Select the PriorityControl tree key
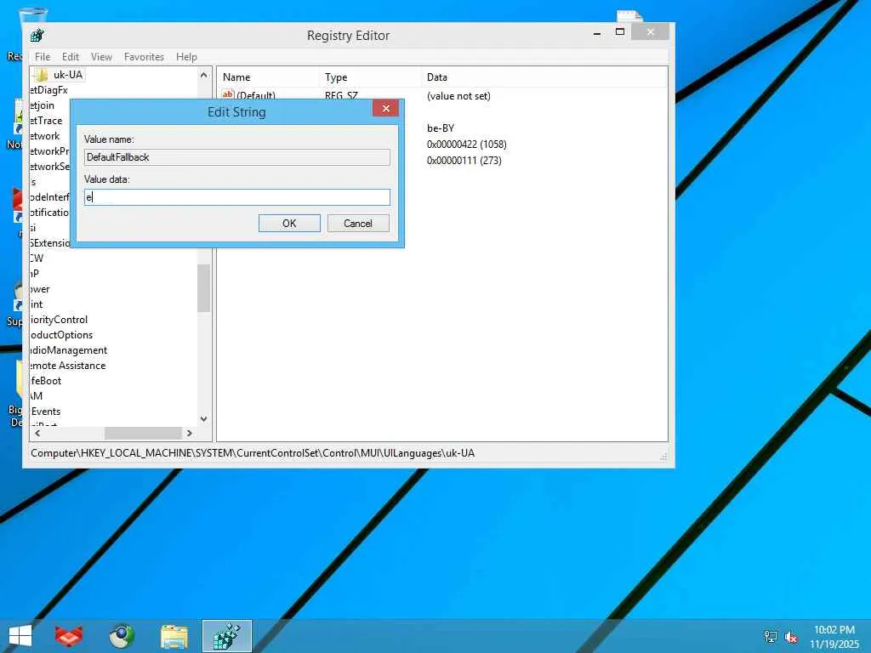 [x=59, y=320]
